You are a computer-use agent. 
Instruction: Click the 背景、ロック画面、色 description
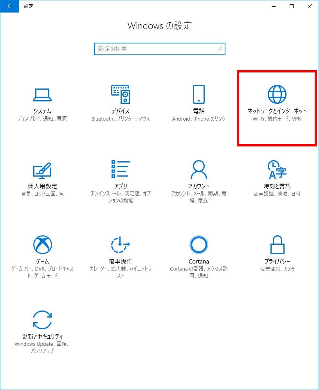42,194
